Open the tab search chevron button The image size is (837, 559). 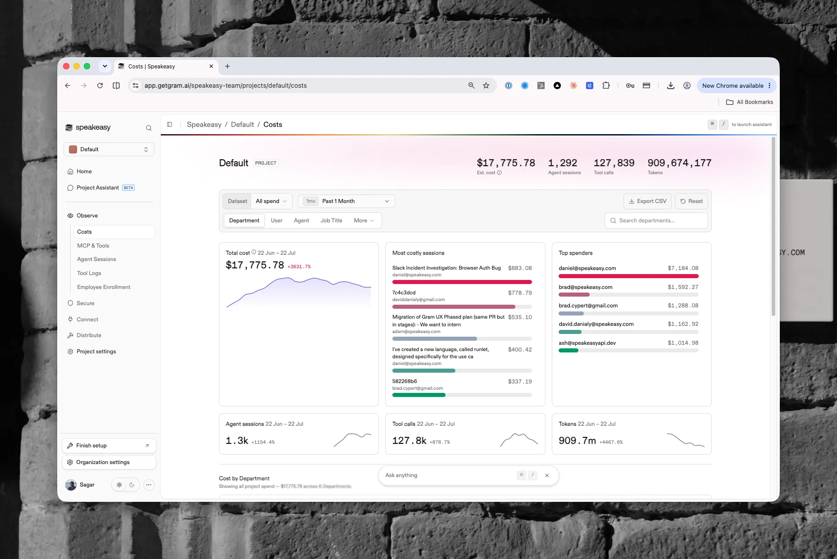pos(105,66)
